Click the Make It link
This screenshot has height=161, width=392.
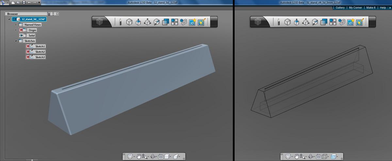pos(371,7)
